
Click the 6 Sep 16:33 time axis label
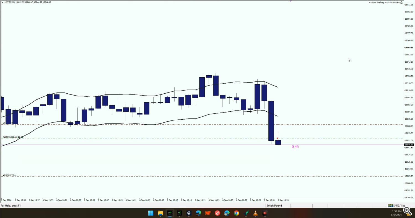point(283,200)
